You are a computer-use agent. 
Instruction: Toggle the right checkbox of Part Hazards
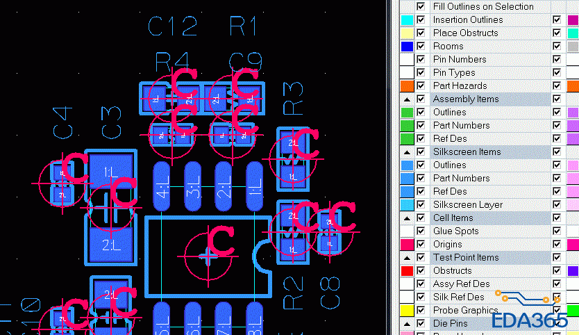pyautogui.click(x=557, y=85)
